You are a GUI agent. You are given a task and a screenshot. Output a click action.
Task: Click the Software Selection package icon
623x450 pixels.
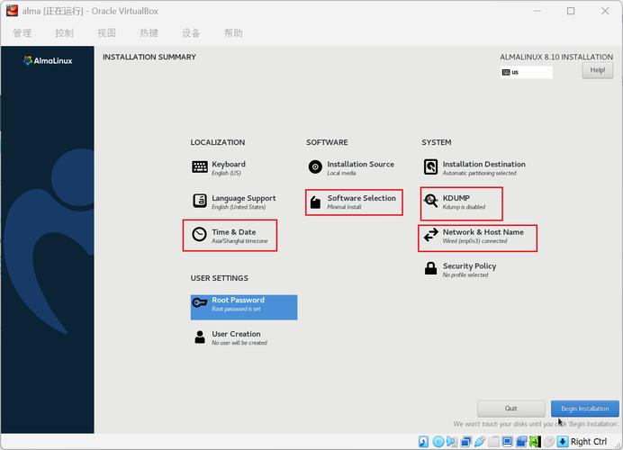[x=315, y=202]
